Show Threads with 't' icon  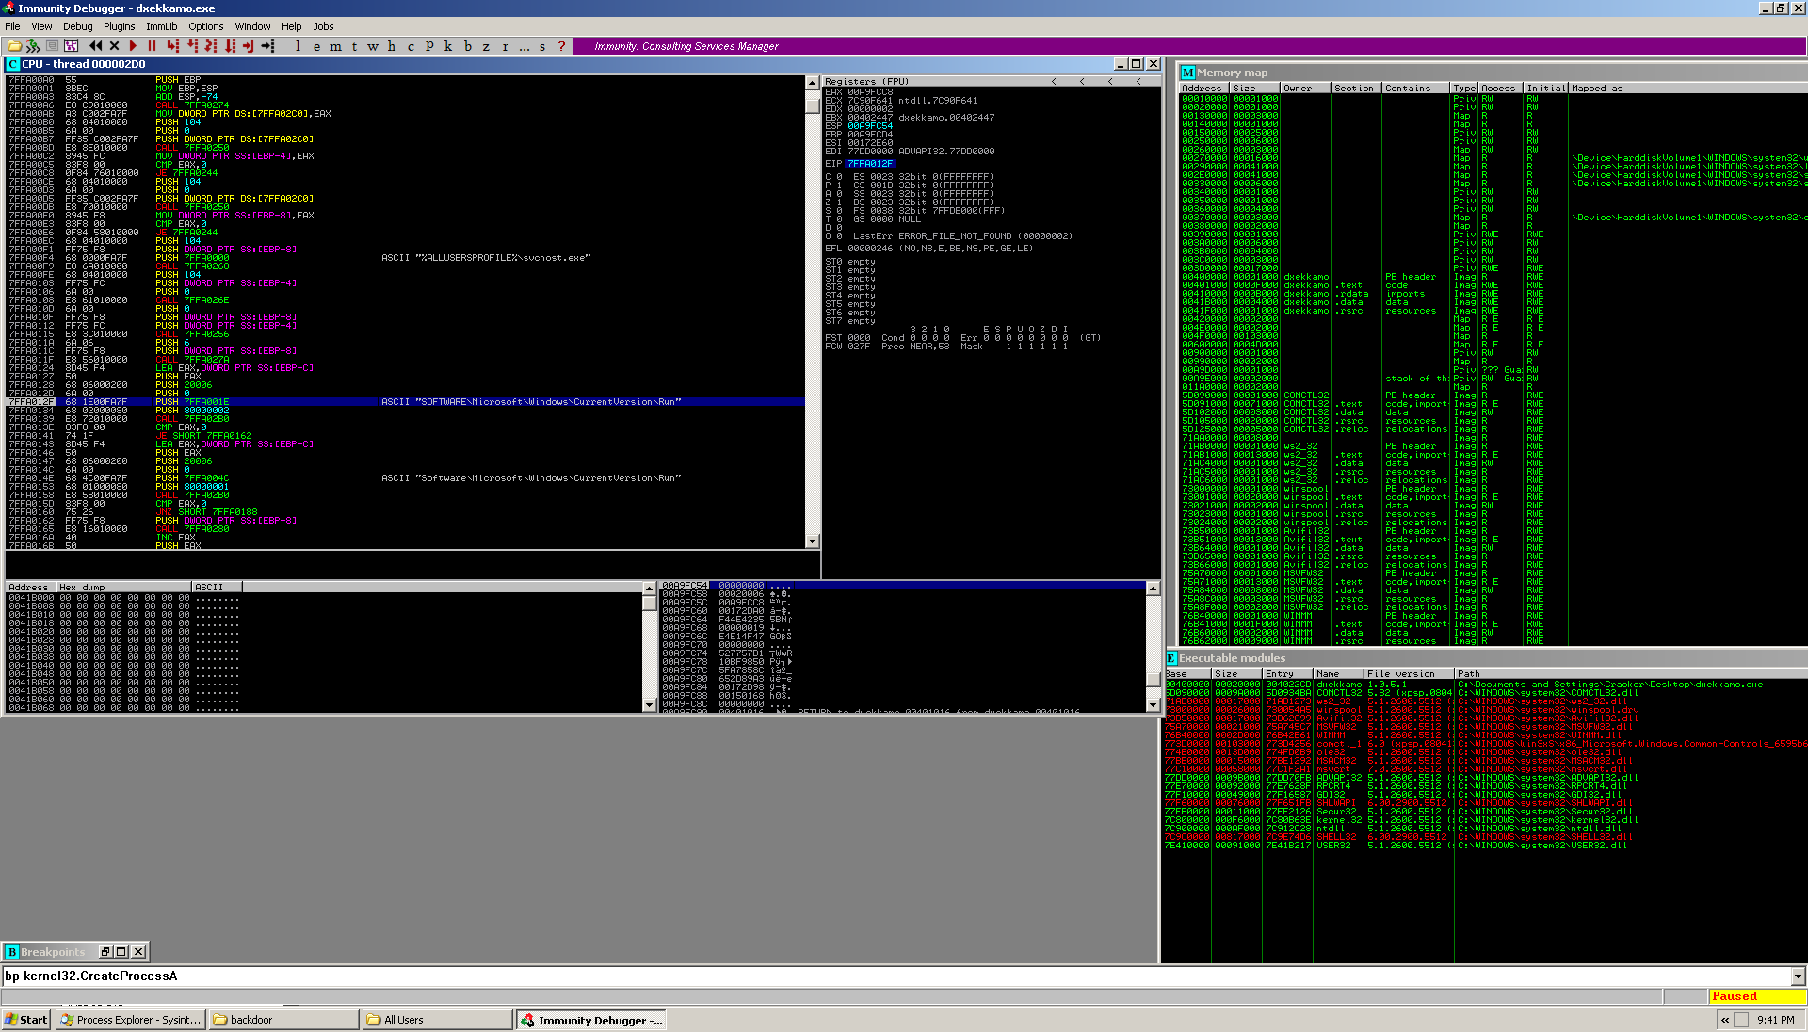coord(354,45)
